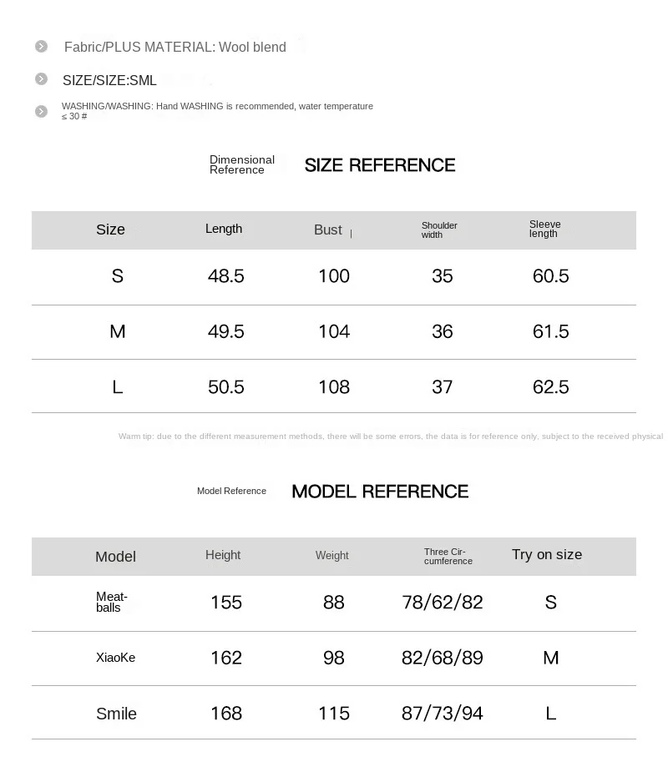Click the warm tip note below size table
This screenshot has height=772, width=668.
point(390,436)
